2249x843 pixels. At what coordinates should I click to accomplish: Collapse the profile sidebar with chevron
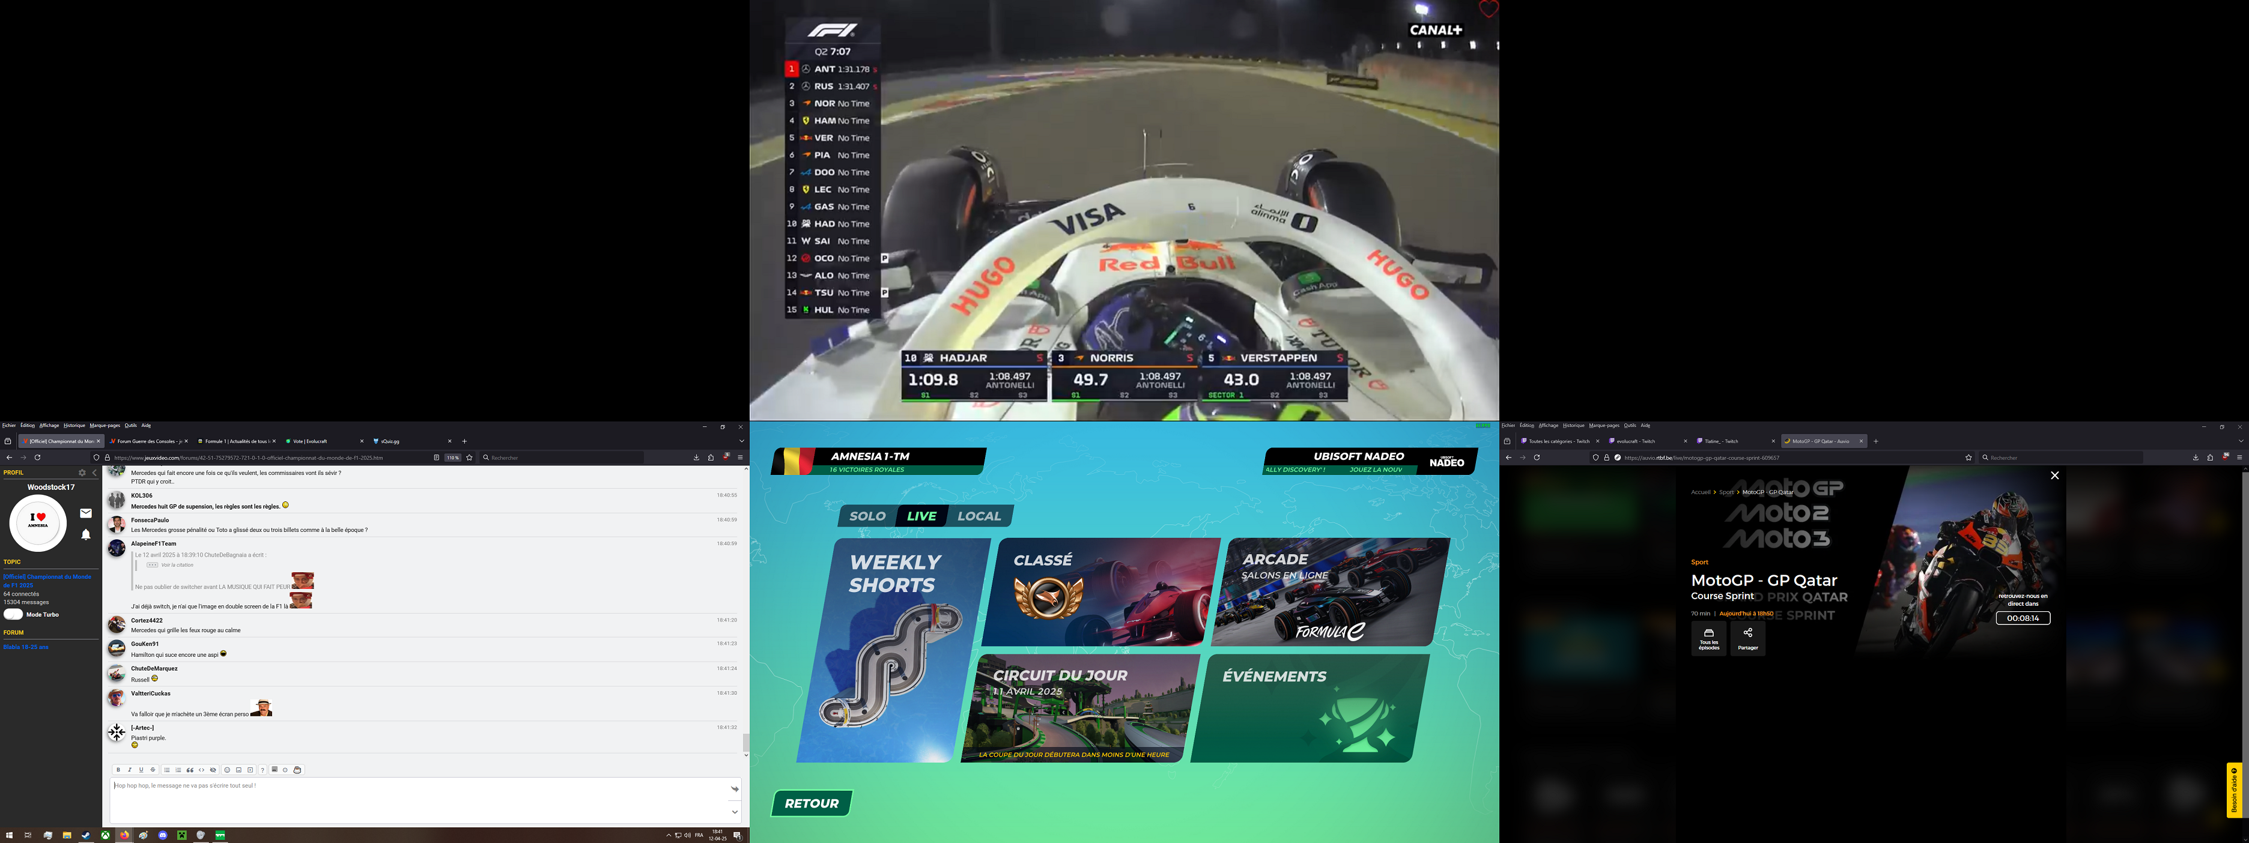point(94,473)
